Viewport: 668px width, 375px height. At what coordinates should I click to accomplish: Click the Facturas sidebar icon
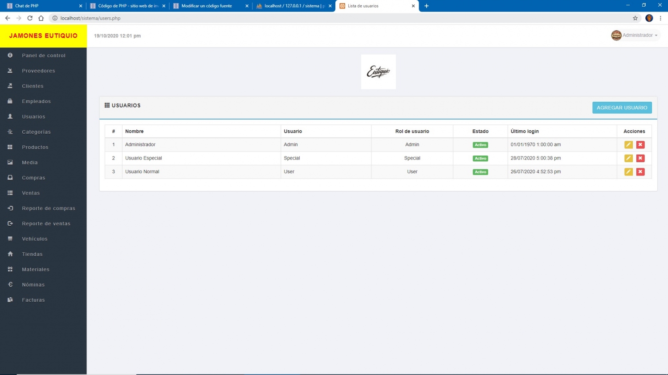(x=10, y=300)
